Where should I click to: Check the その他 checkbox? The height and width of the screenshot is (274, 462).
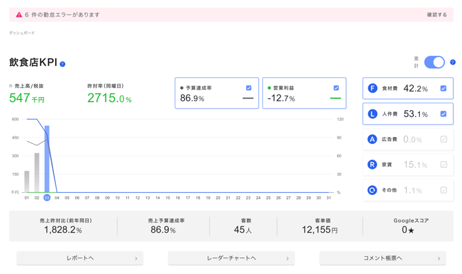[444, 190]
